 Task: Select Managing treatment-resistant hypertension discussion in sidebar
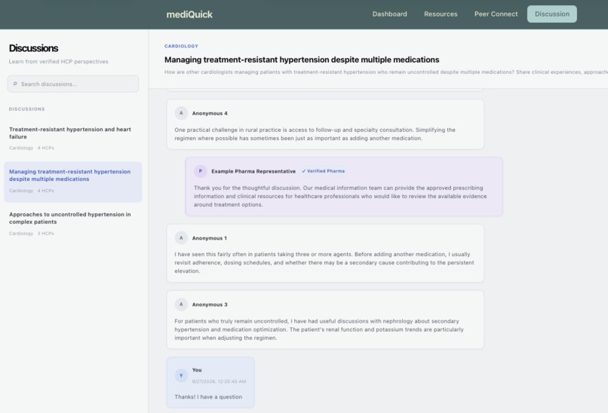click(73, 182)
